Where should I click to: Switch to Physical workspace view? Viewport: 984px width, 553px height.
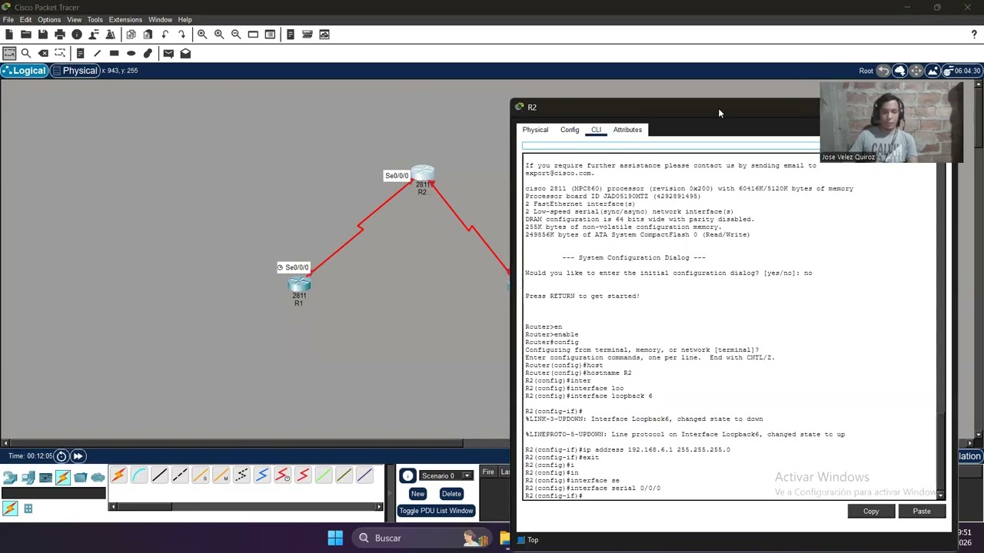tap(75, 71)
